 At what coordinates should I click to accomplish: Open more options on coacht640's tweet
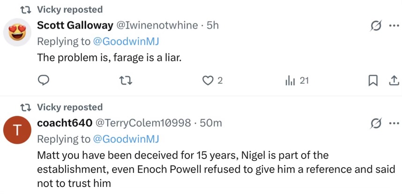[x=394, y=124]
